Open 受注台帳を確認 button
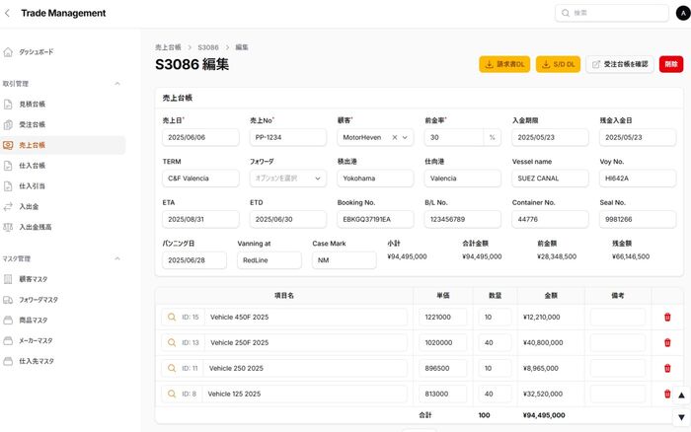The height and width of the screenshot is (432, 691). pos(620,64)
